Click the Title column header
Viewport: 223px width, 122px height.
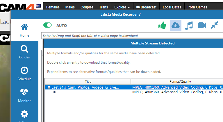coord(88,82)
